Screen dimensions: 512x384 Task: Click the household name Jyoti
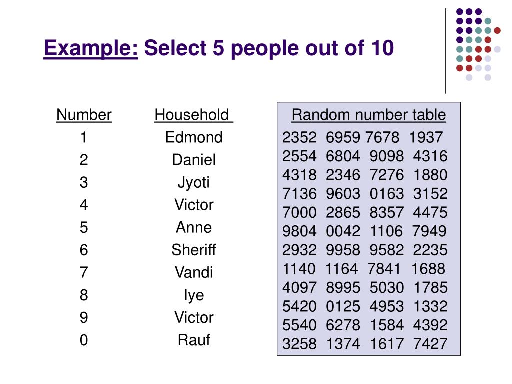coord(194,183)
